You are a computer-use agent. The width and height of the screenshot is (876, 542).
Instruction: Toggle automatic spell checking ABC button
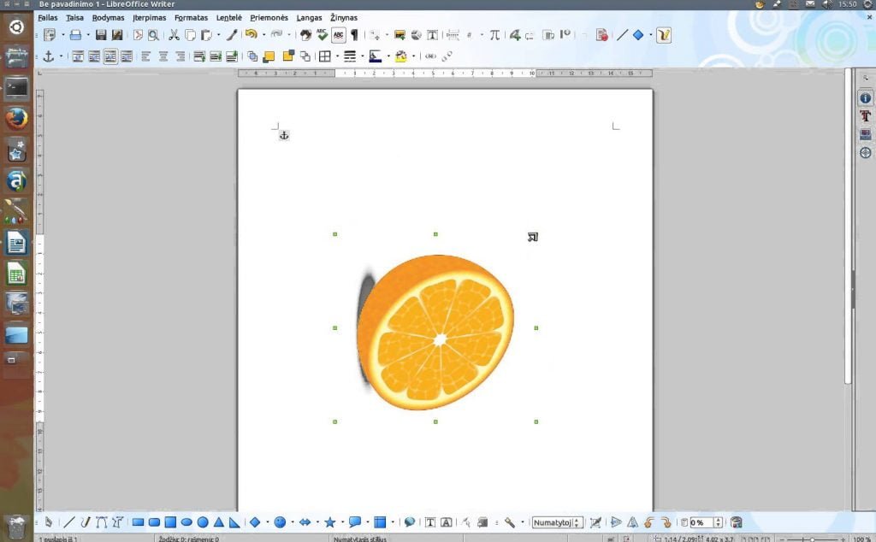click(x=339, y=35)
